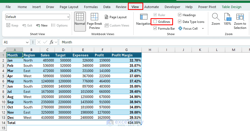Open the Formulas tab

pos(91,7)
